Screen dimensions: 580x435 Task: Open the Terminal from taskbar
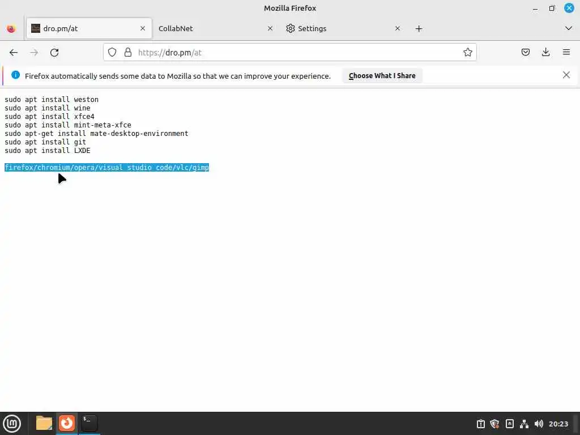pos(89,423)
